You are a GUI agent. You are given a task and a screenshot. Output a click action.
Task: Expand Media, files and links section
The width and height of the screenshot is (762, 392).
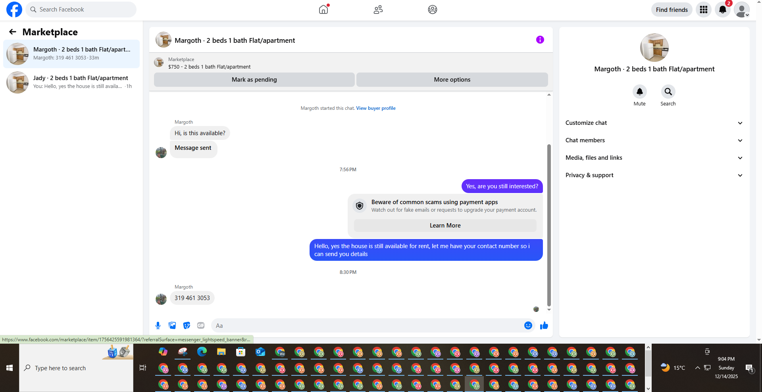click(654, 158)
